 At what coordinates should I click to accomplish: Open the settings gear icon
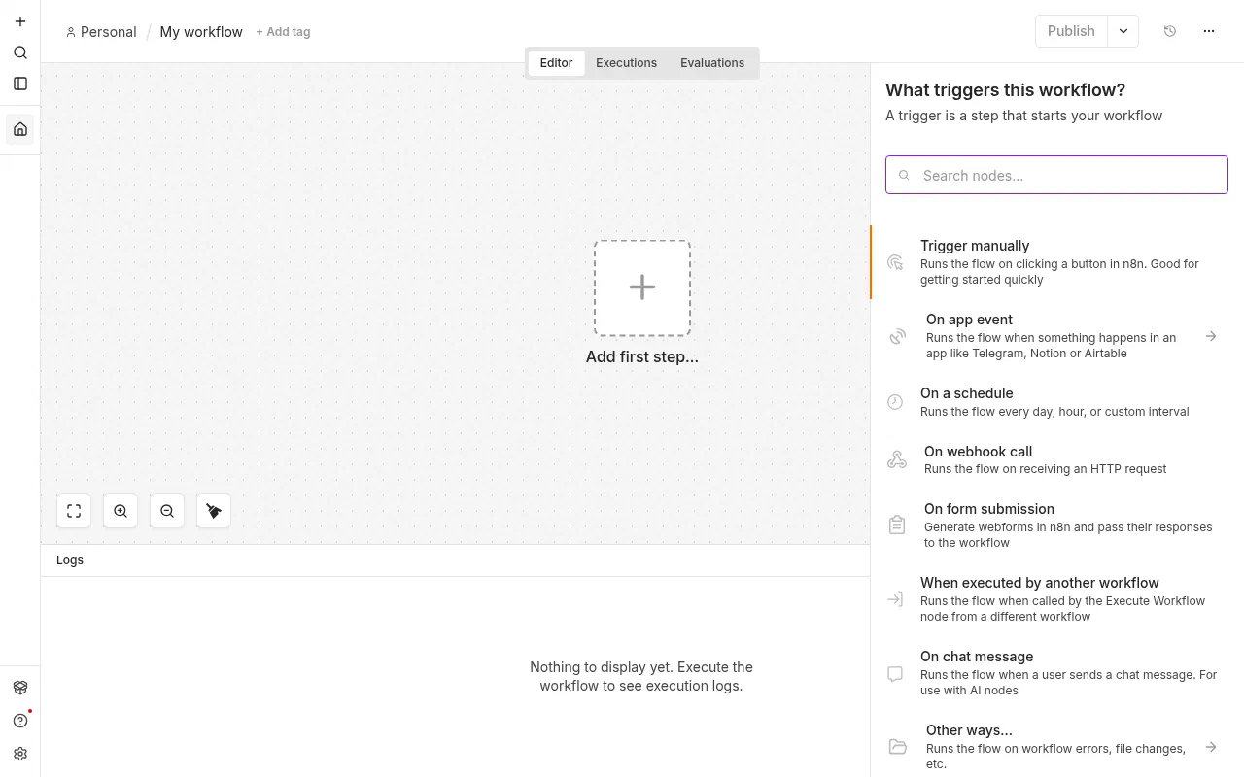tap(20, 754)
